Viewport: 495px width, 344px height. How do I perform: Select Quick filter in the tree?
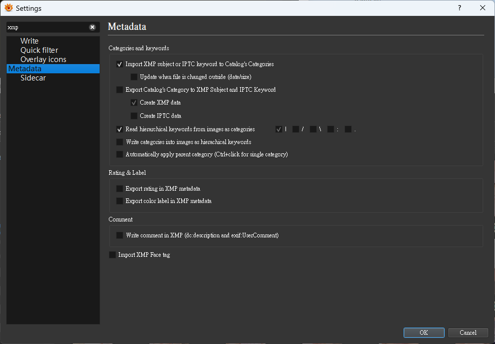tap(39, 50)
